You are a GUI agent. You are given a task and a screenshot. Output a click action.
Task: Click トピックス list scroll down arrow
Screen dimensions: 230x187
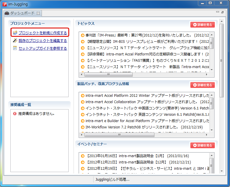click(212, 70)
